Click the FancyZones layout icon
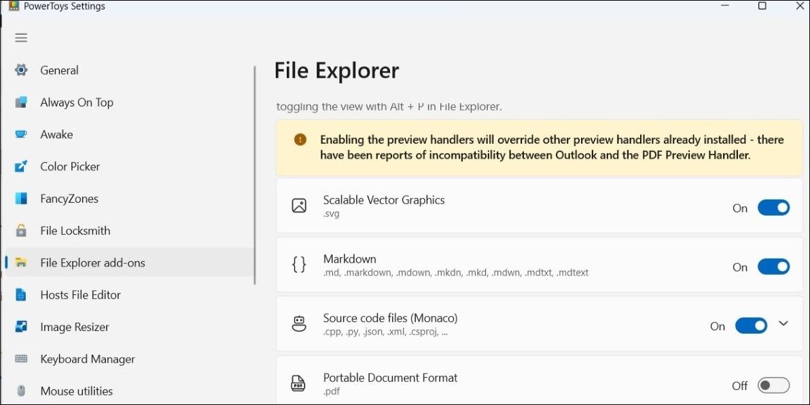 pyautogui.click(x=21, y=199)
